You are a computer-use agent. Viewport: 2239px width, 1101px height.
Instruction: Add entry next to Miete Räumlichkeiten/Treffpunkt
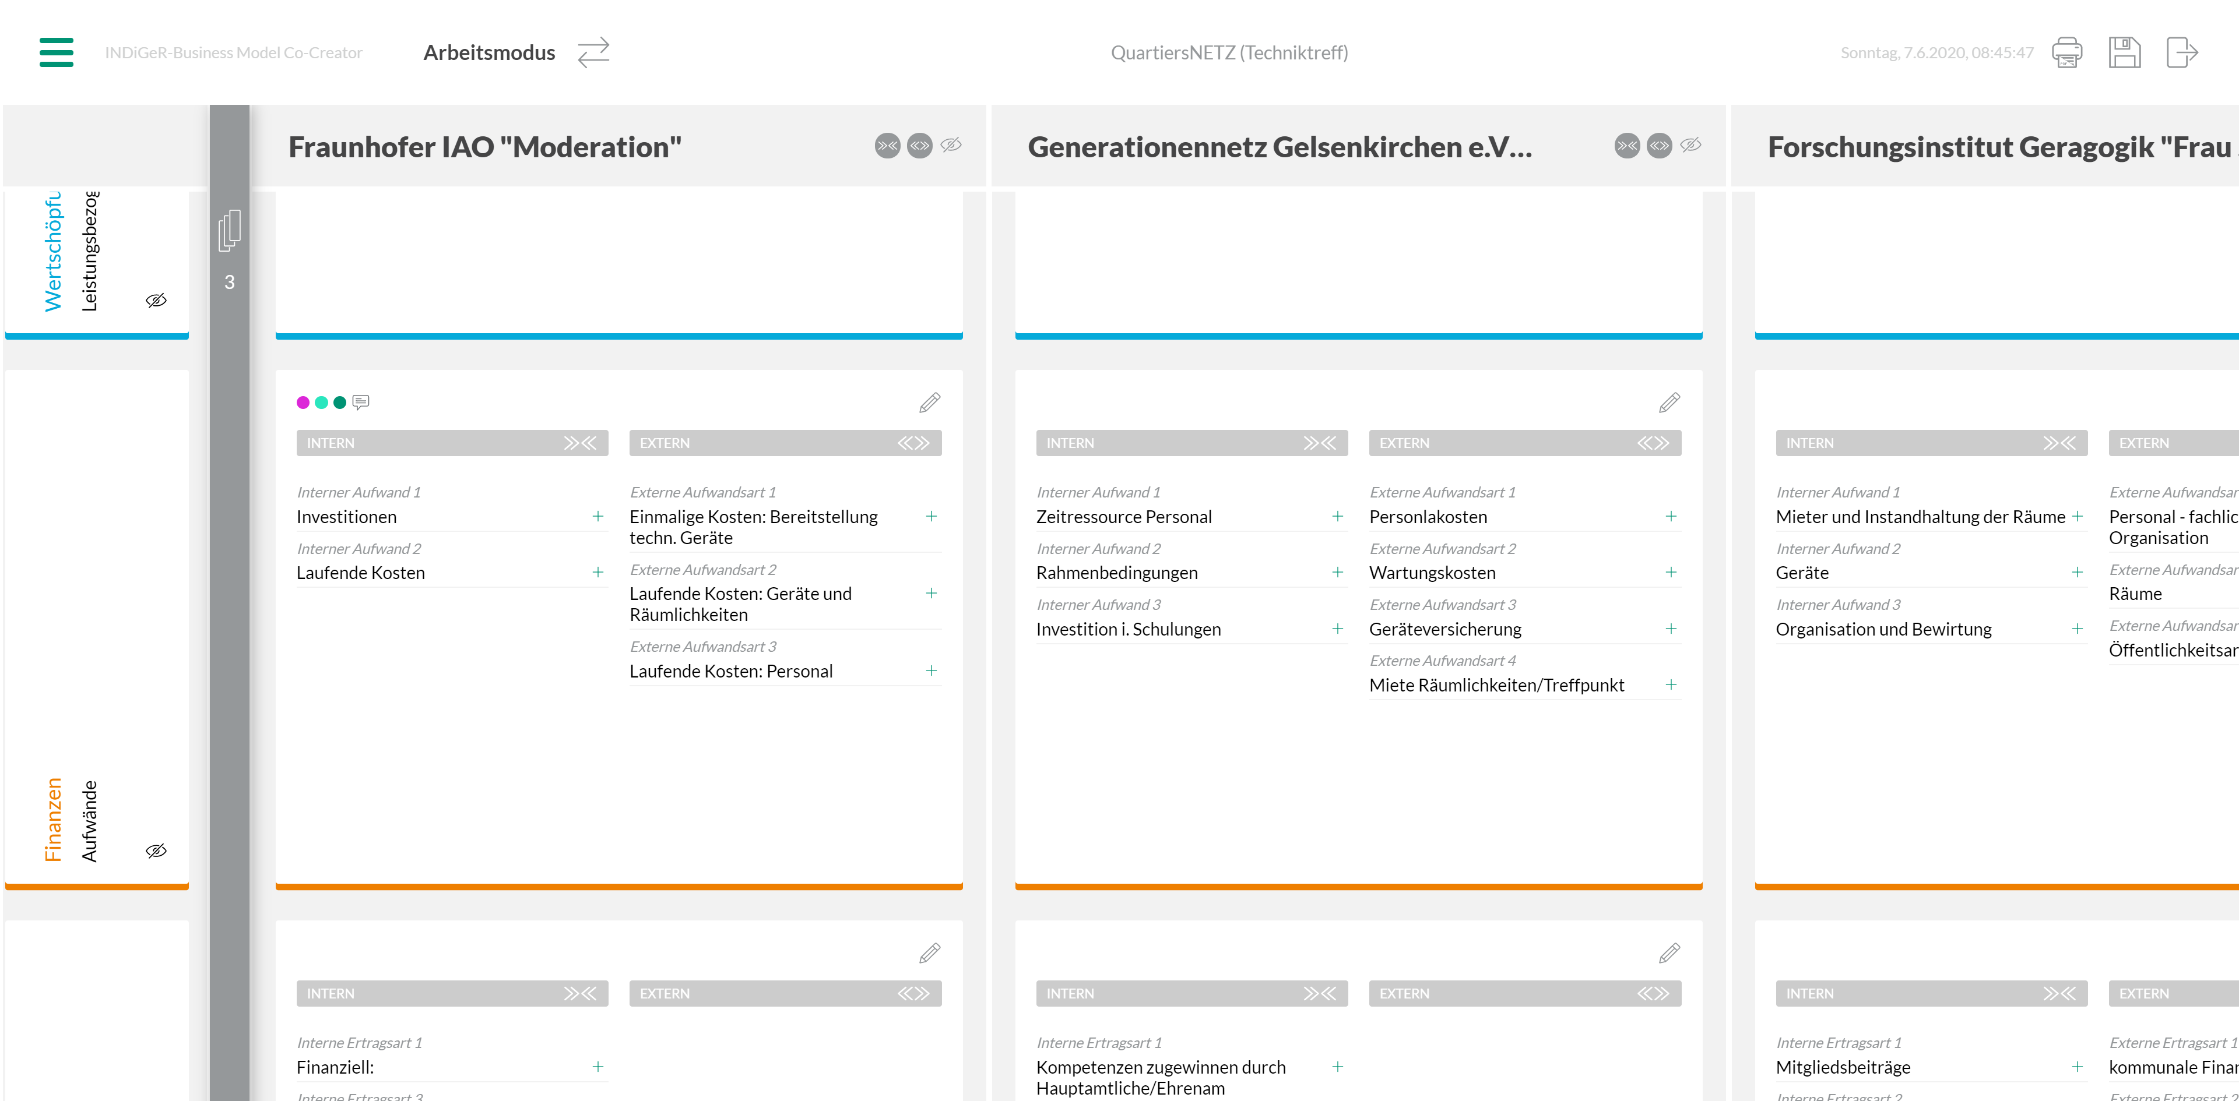1671,684
